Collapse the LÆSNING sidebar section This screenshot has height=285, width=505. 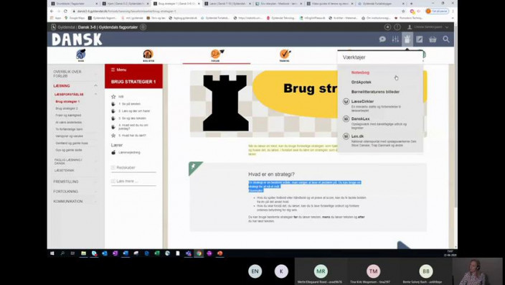click(x=95, y=85)
